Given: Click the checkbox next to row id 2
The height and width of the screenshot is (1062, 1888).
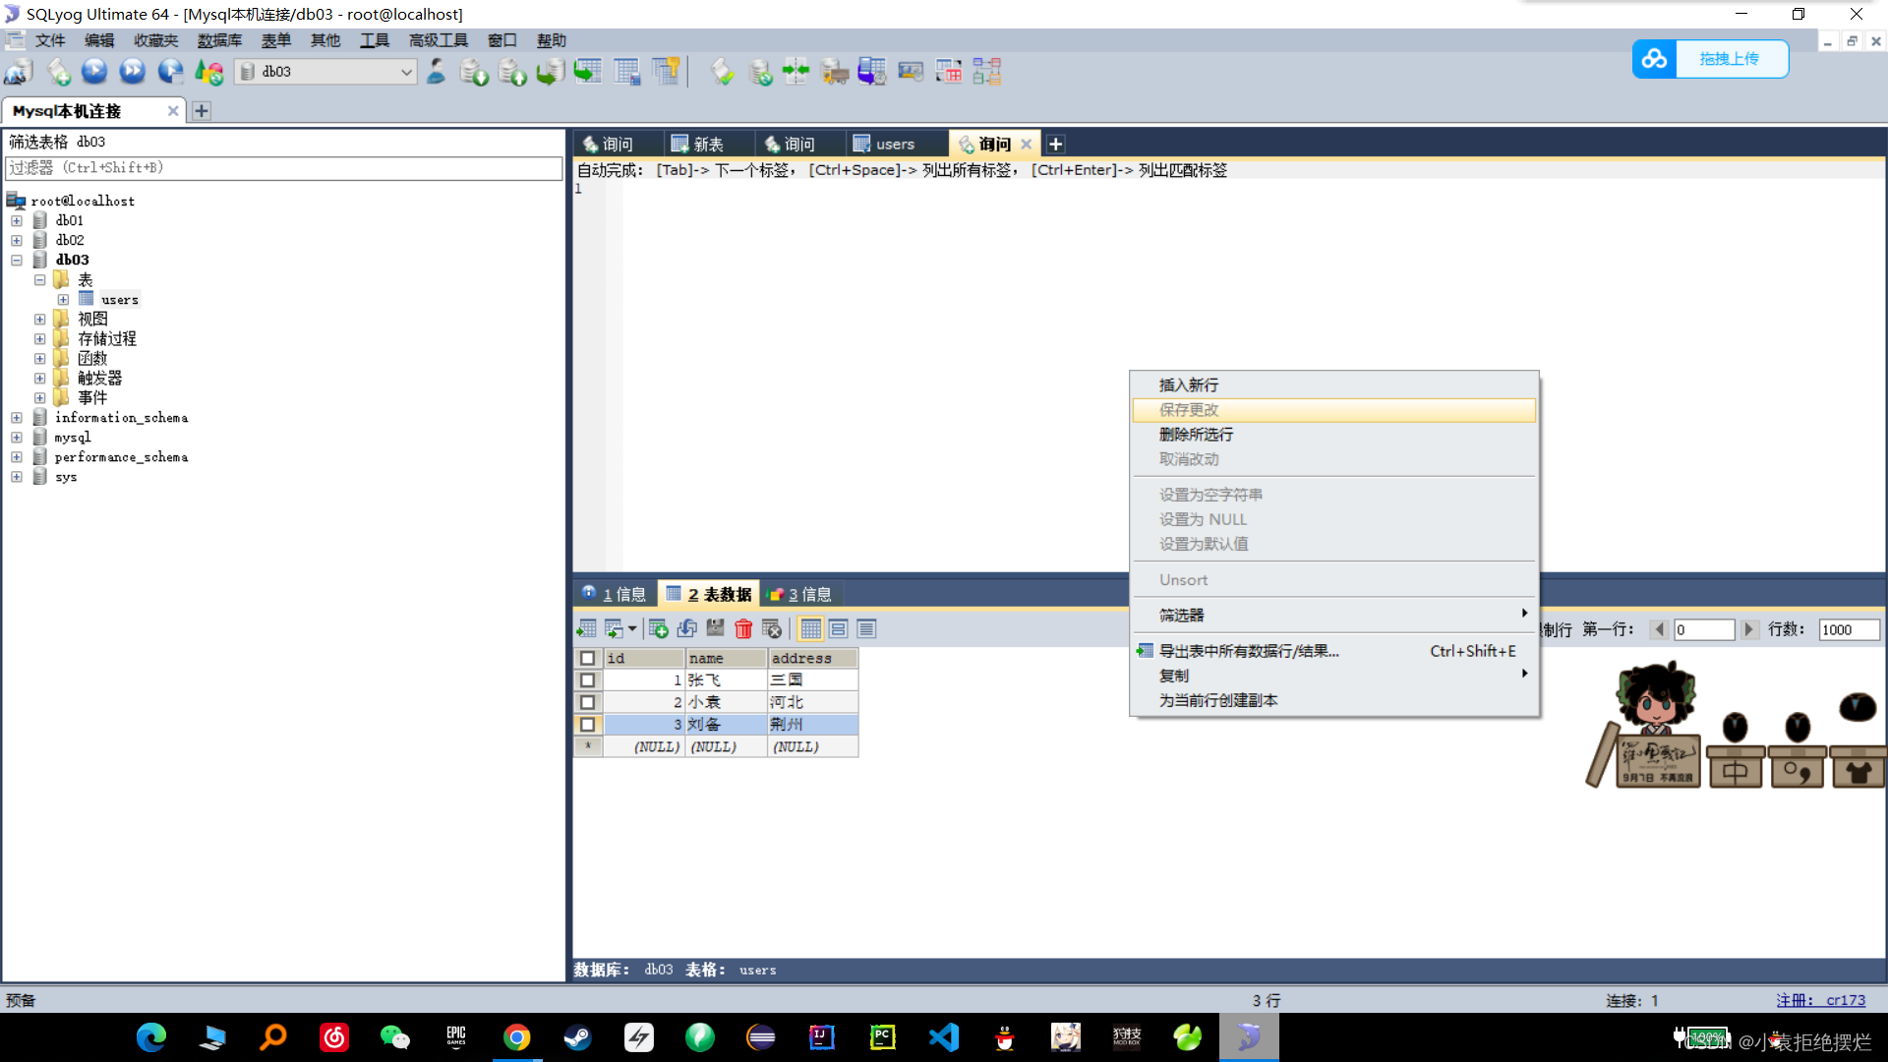Looking at the screenshot, I should coord(586,701).
